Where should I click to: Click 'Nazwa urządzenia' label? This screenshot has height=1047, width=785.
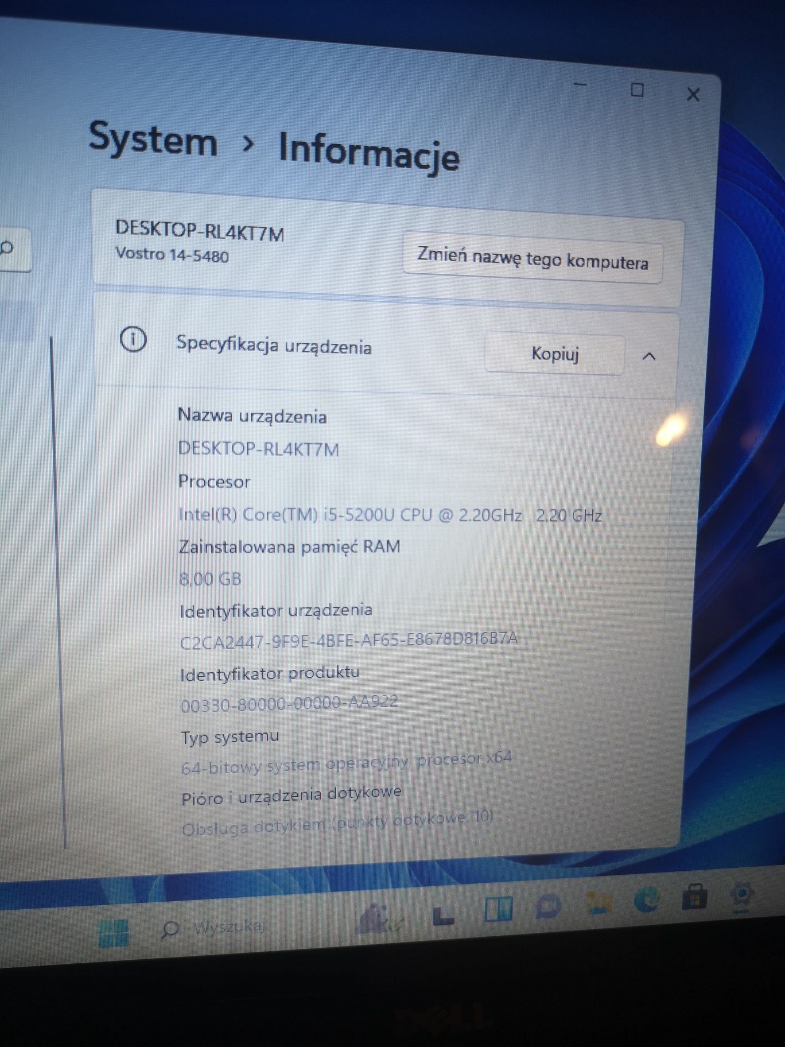tap(252, 416)
